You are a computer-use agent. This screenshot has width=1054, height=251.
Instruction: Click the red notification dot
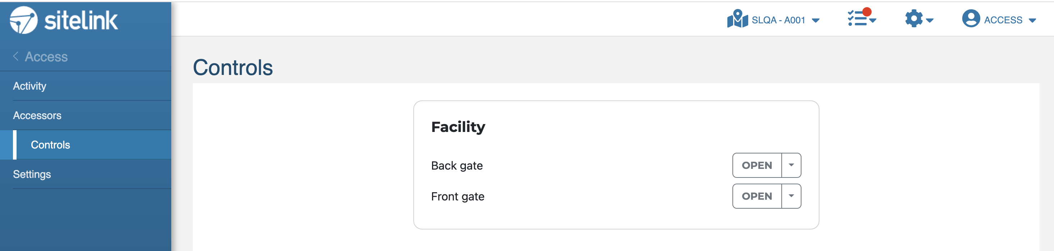[x=867, y=12]
